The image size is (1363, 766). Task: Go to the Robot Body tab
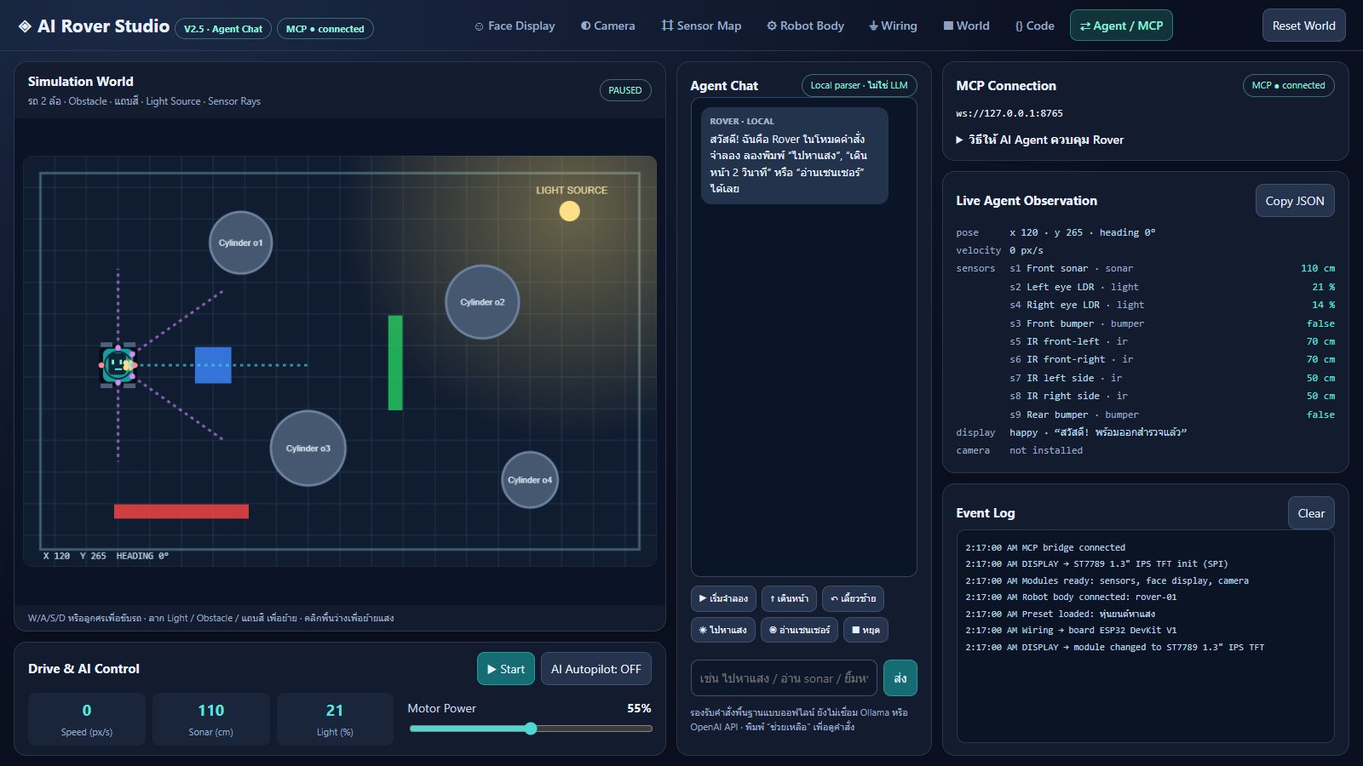coord(805,26)
